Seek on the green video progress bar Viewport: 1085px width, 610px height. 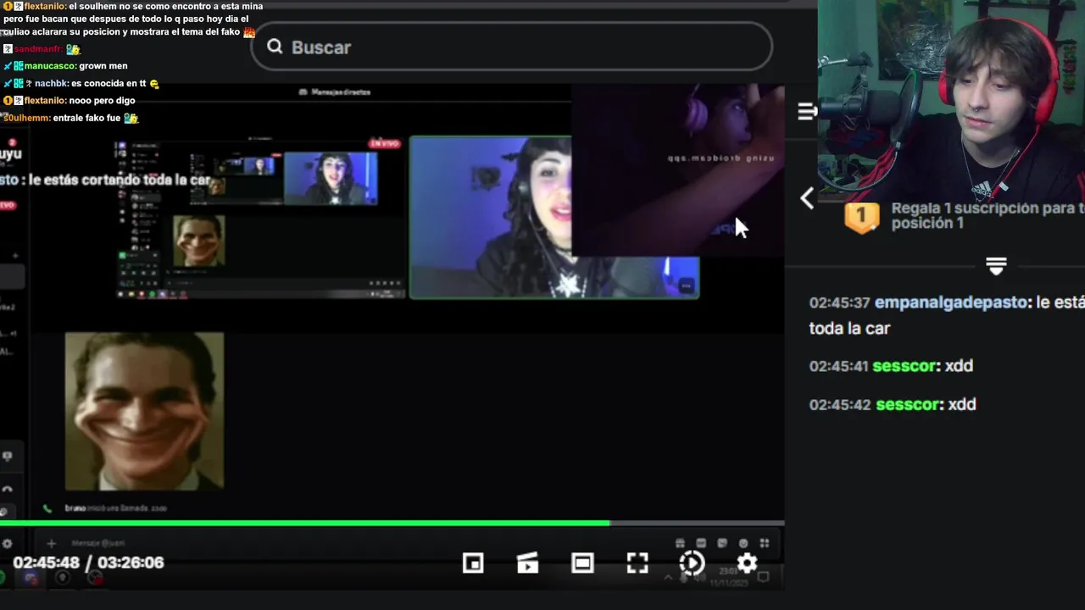coord(392,524)
